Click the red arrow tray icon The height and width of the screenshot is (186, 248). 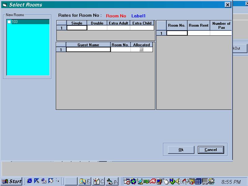pyautogui.click(x=185, y=181)
